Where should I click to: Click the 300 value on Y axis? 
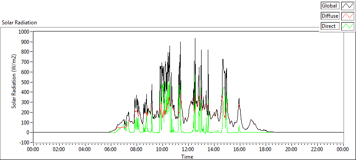[x=25, y=102]
